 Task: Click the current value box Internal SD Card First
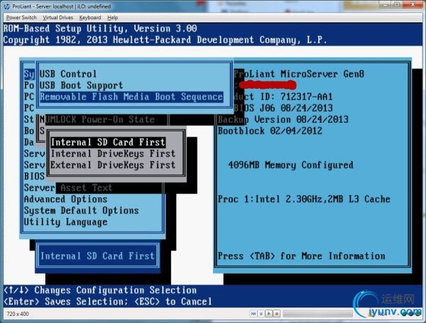tap(97, 256)
